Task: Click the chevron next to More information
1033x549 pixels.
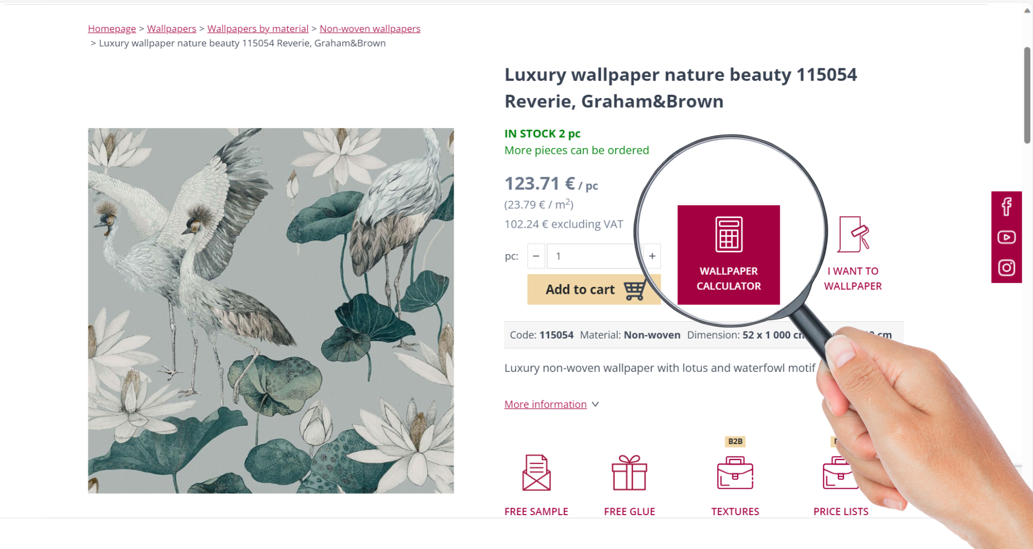Action: pyautogui.click(x=595, y=404)
